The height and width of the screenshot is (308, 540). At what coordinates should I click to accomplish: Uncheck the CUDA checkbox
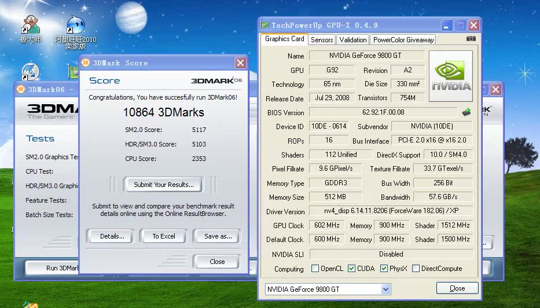(351, 269)
